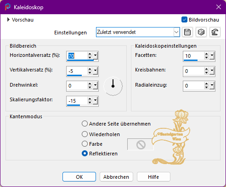
Task: Confirm with the OK button
Action: 79,177
